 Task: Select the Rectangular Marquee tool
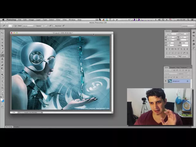click(x=2, y=36)
